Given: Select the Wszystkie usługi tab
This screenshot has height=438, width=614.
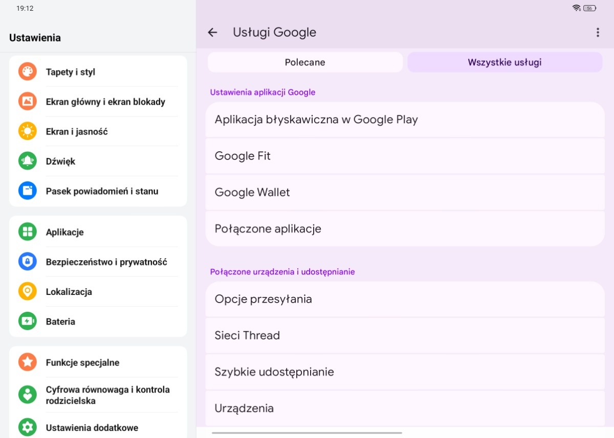Looking at the screenshot, I should click(505, 62).
